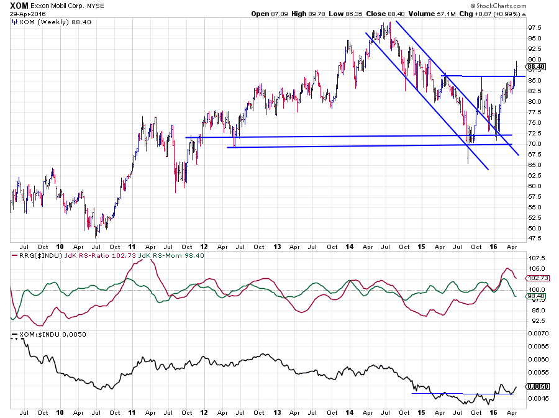Click the JdK RS-Mom 98.40 legend

pyautogui.click(x=171, y=255)
